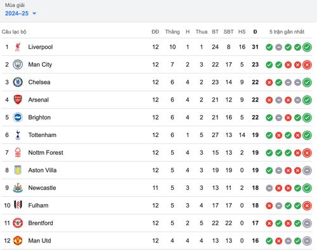Click the Thắng column header
Viewport: 317px width, 250px height.
pos(172,32)
